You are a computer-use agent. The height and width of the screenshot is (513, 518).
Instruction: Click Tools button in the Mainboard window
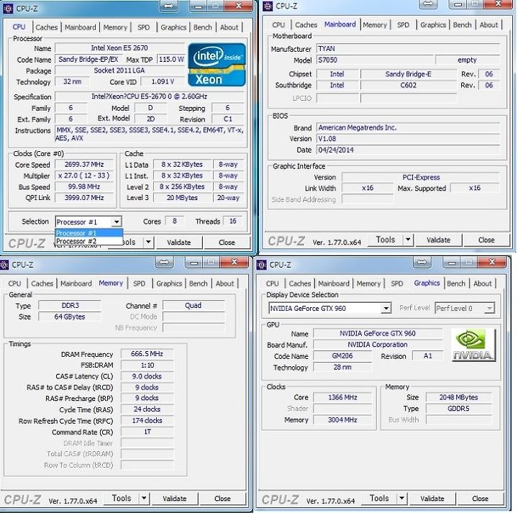pos(386,240)
